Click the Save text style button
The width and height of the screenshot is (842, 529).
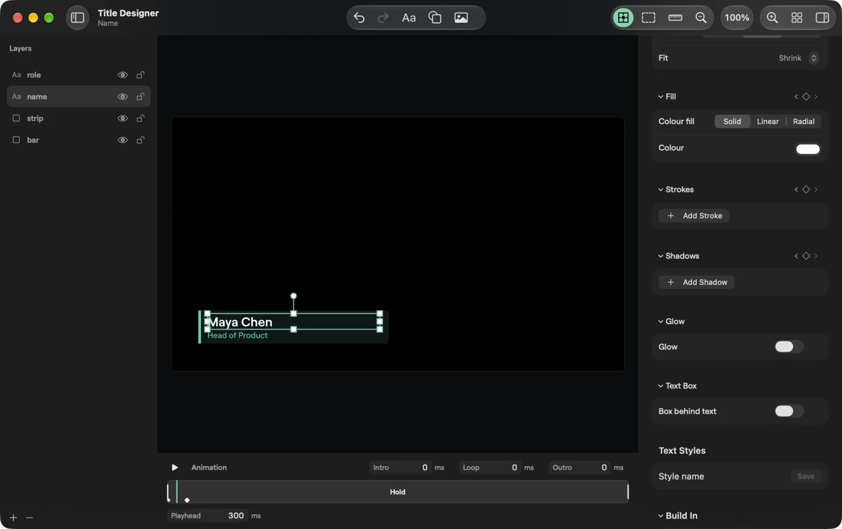(x=806, y=476)
